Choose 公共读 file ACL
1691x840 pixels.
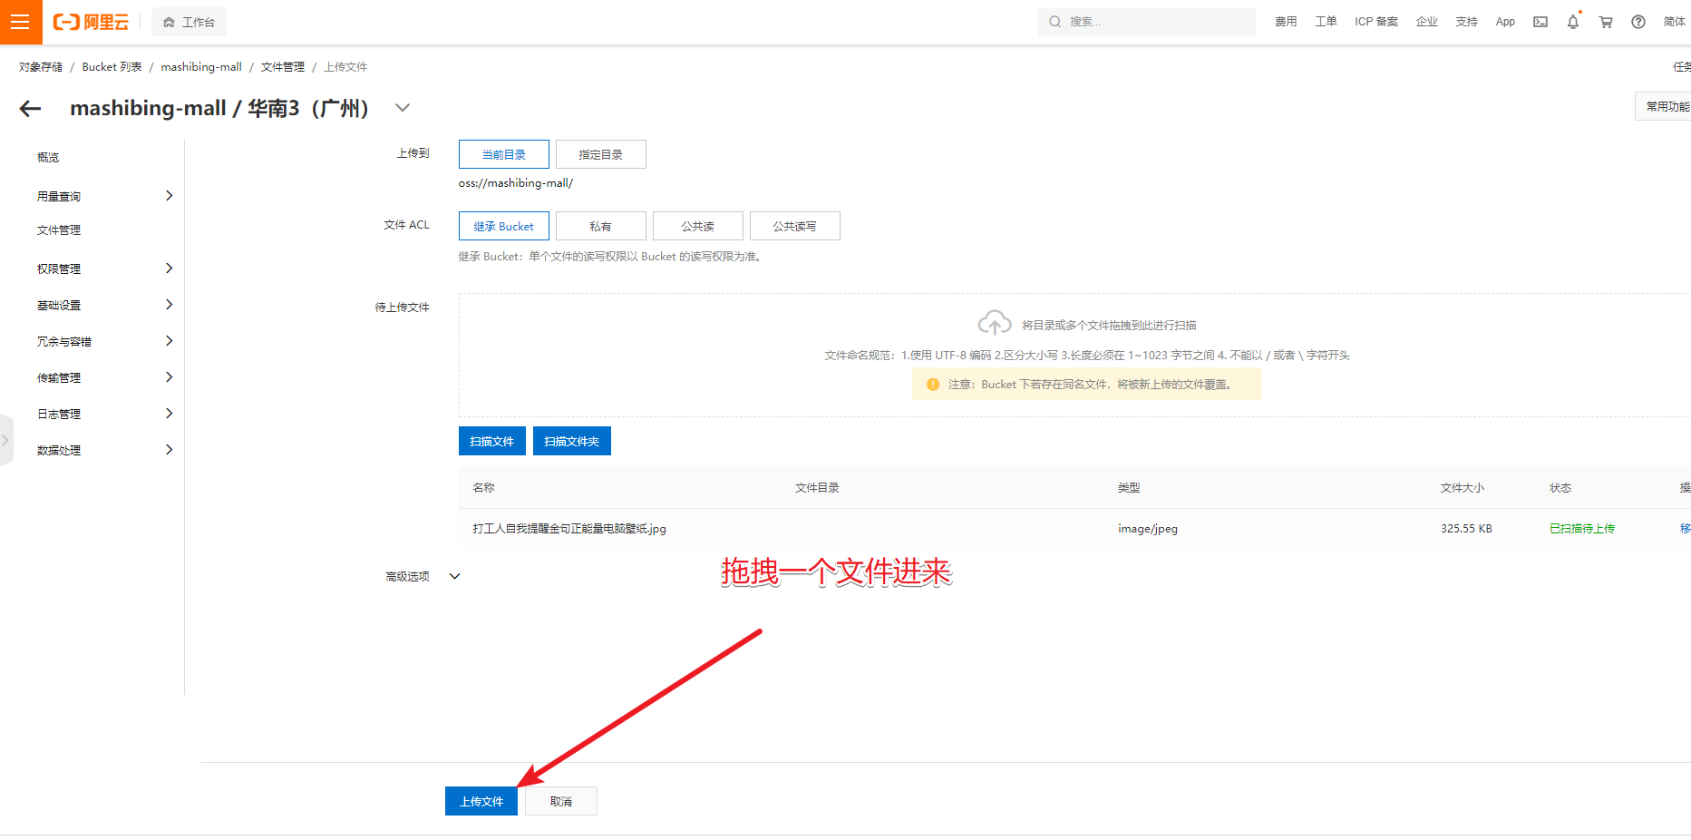click(698, 226)
